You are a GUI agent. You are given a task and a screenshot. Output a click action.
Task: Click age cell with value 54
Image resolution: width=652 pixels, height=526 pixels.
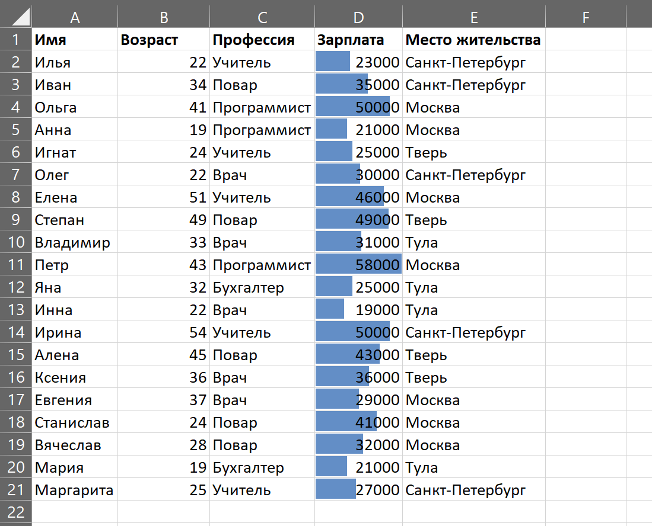point(164,332)
